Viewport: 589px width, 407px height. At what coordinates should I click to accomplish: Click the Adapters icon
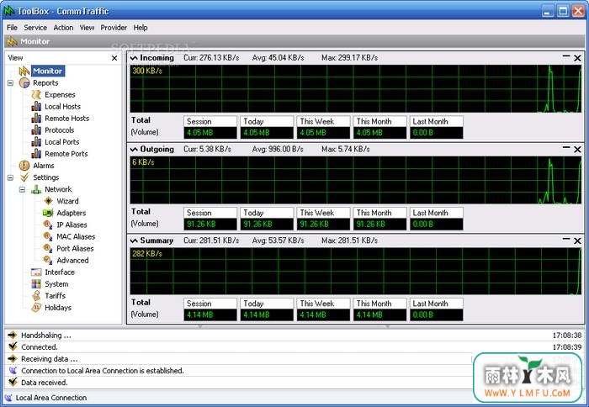(48, 213)
